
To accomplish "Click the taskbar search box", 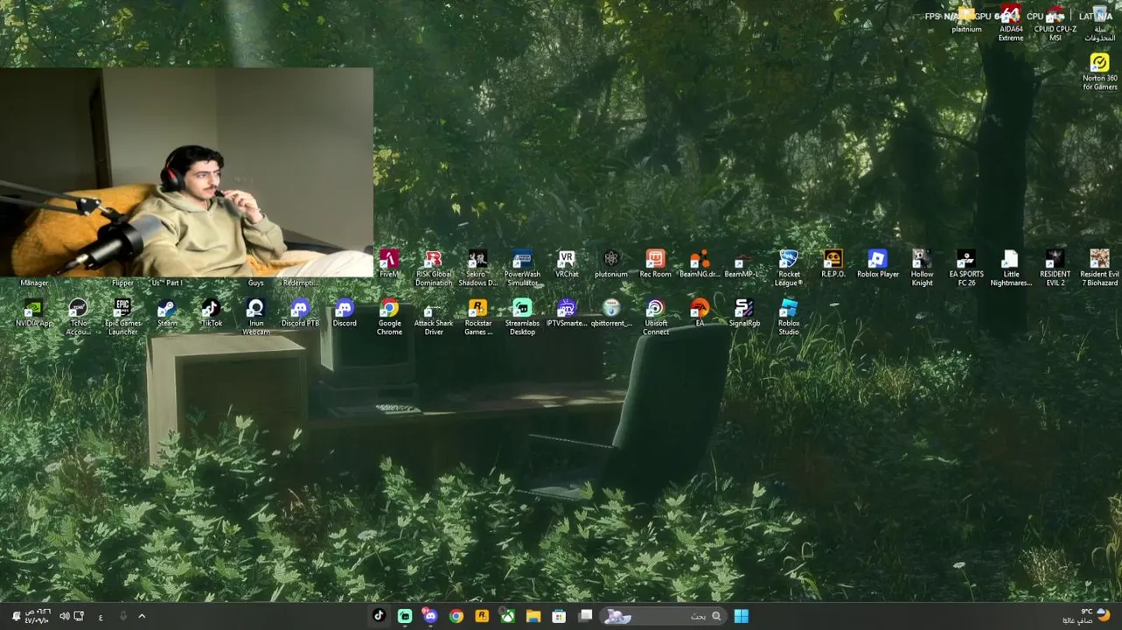I will click(x=663, y=616).
